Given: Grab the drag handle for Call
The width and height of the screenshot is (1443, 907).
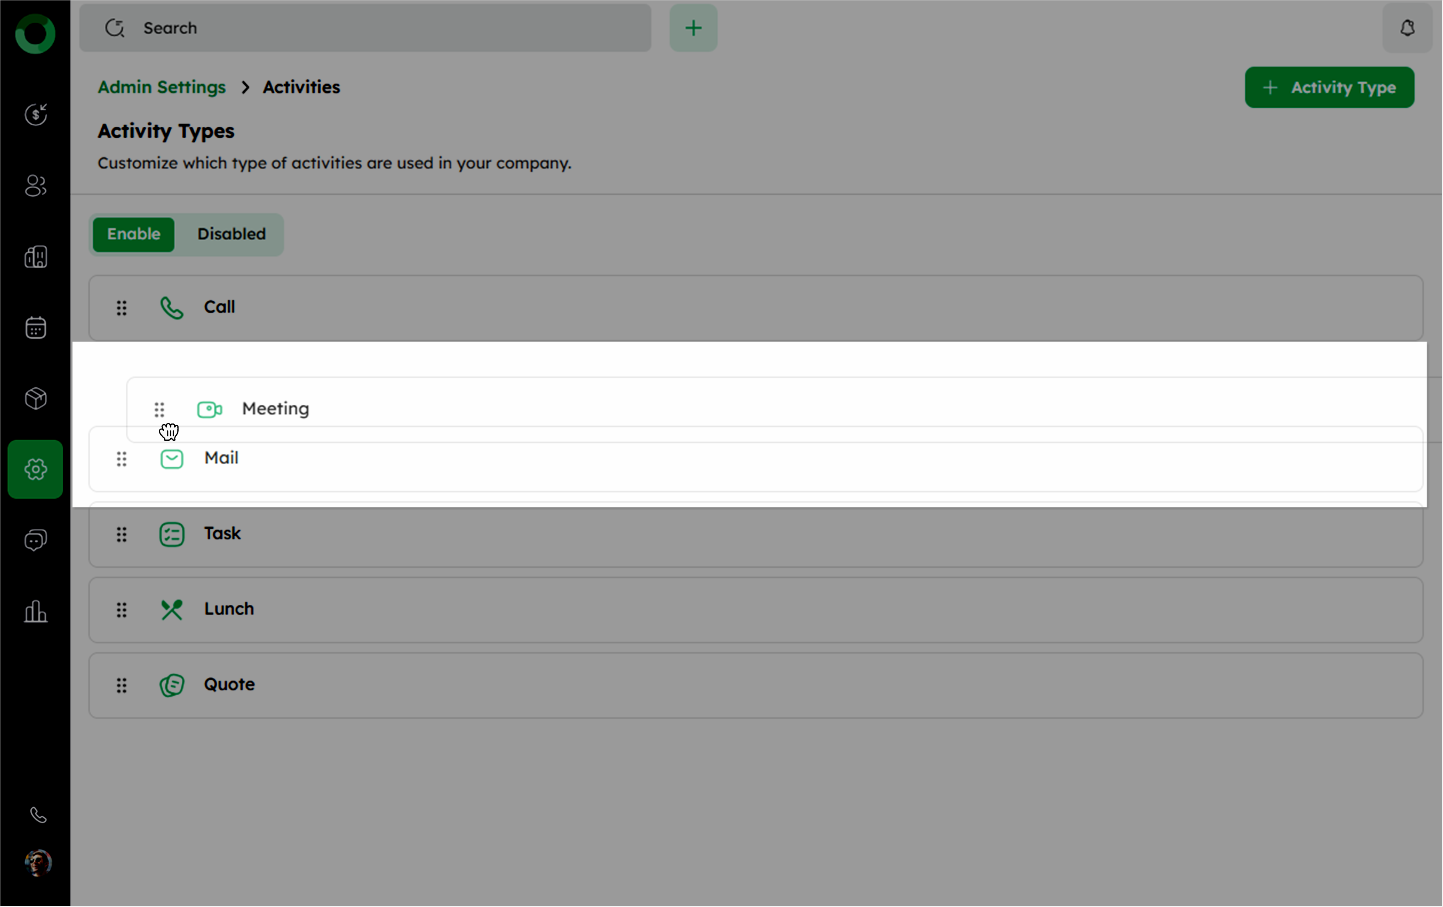Looking at the screenshot, I should pyautogui.click(x=122, y=308).
